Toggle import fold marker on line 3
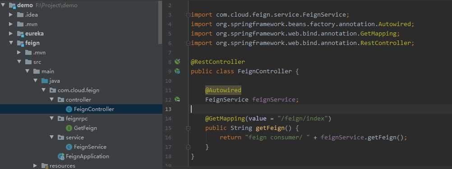 (188, 15)
